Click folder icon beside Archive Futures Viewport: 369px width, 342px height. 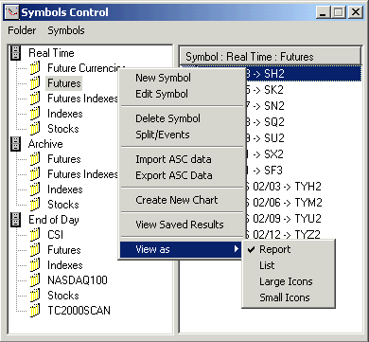click(x=35, y=159)
